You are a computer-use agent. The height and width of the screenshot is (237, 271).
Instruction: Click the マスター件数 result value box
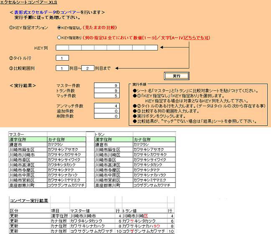tap(107, 85)
